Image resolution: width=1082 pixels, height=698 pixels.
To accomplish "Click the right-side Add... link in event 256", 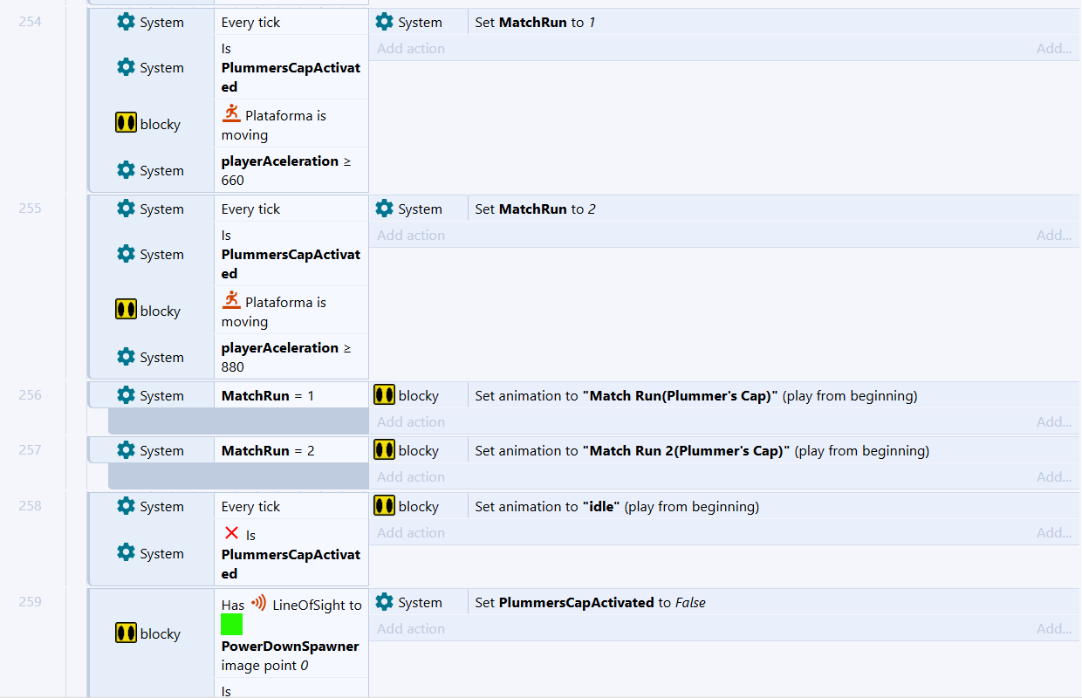I will point(1053,422).
